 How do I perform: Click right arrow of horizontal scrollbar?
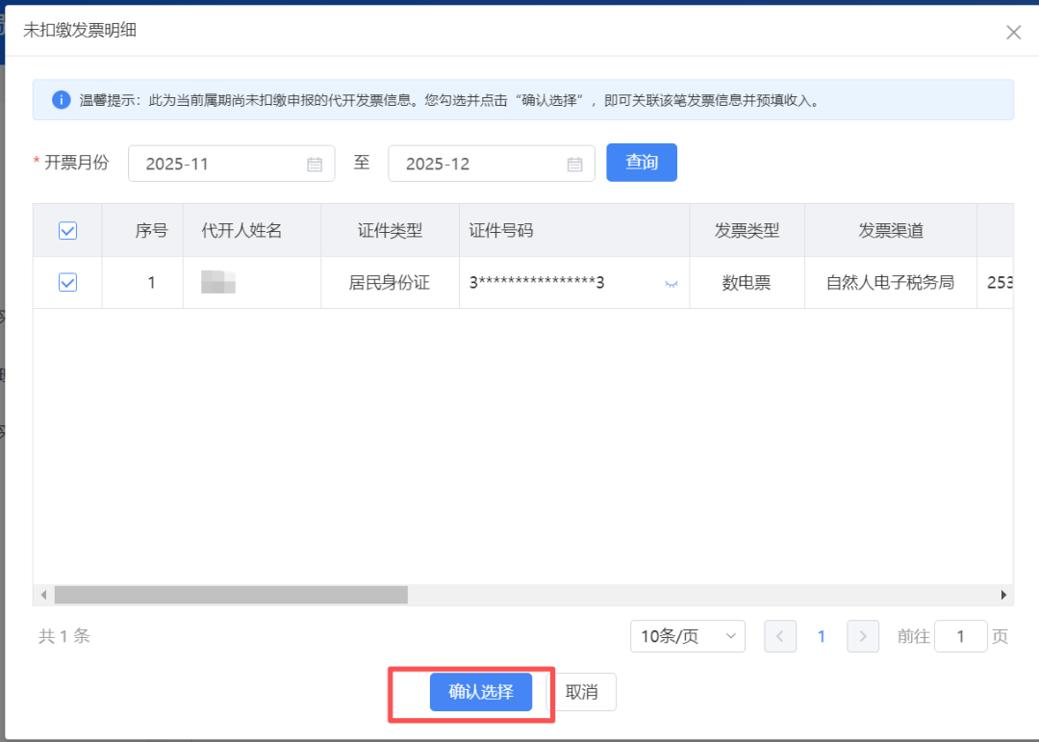[x=1003, y=595]
